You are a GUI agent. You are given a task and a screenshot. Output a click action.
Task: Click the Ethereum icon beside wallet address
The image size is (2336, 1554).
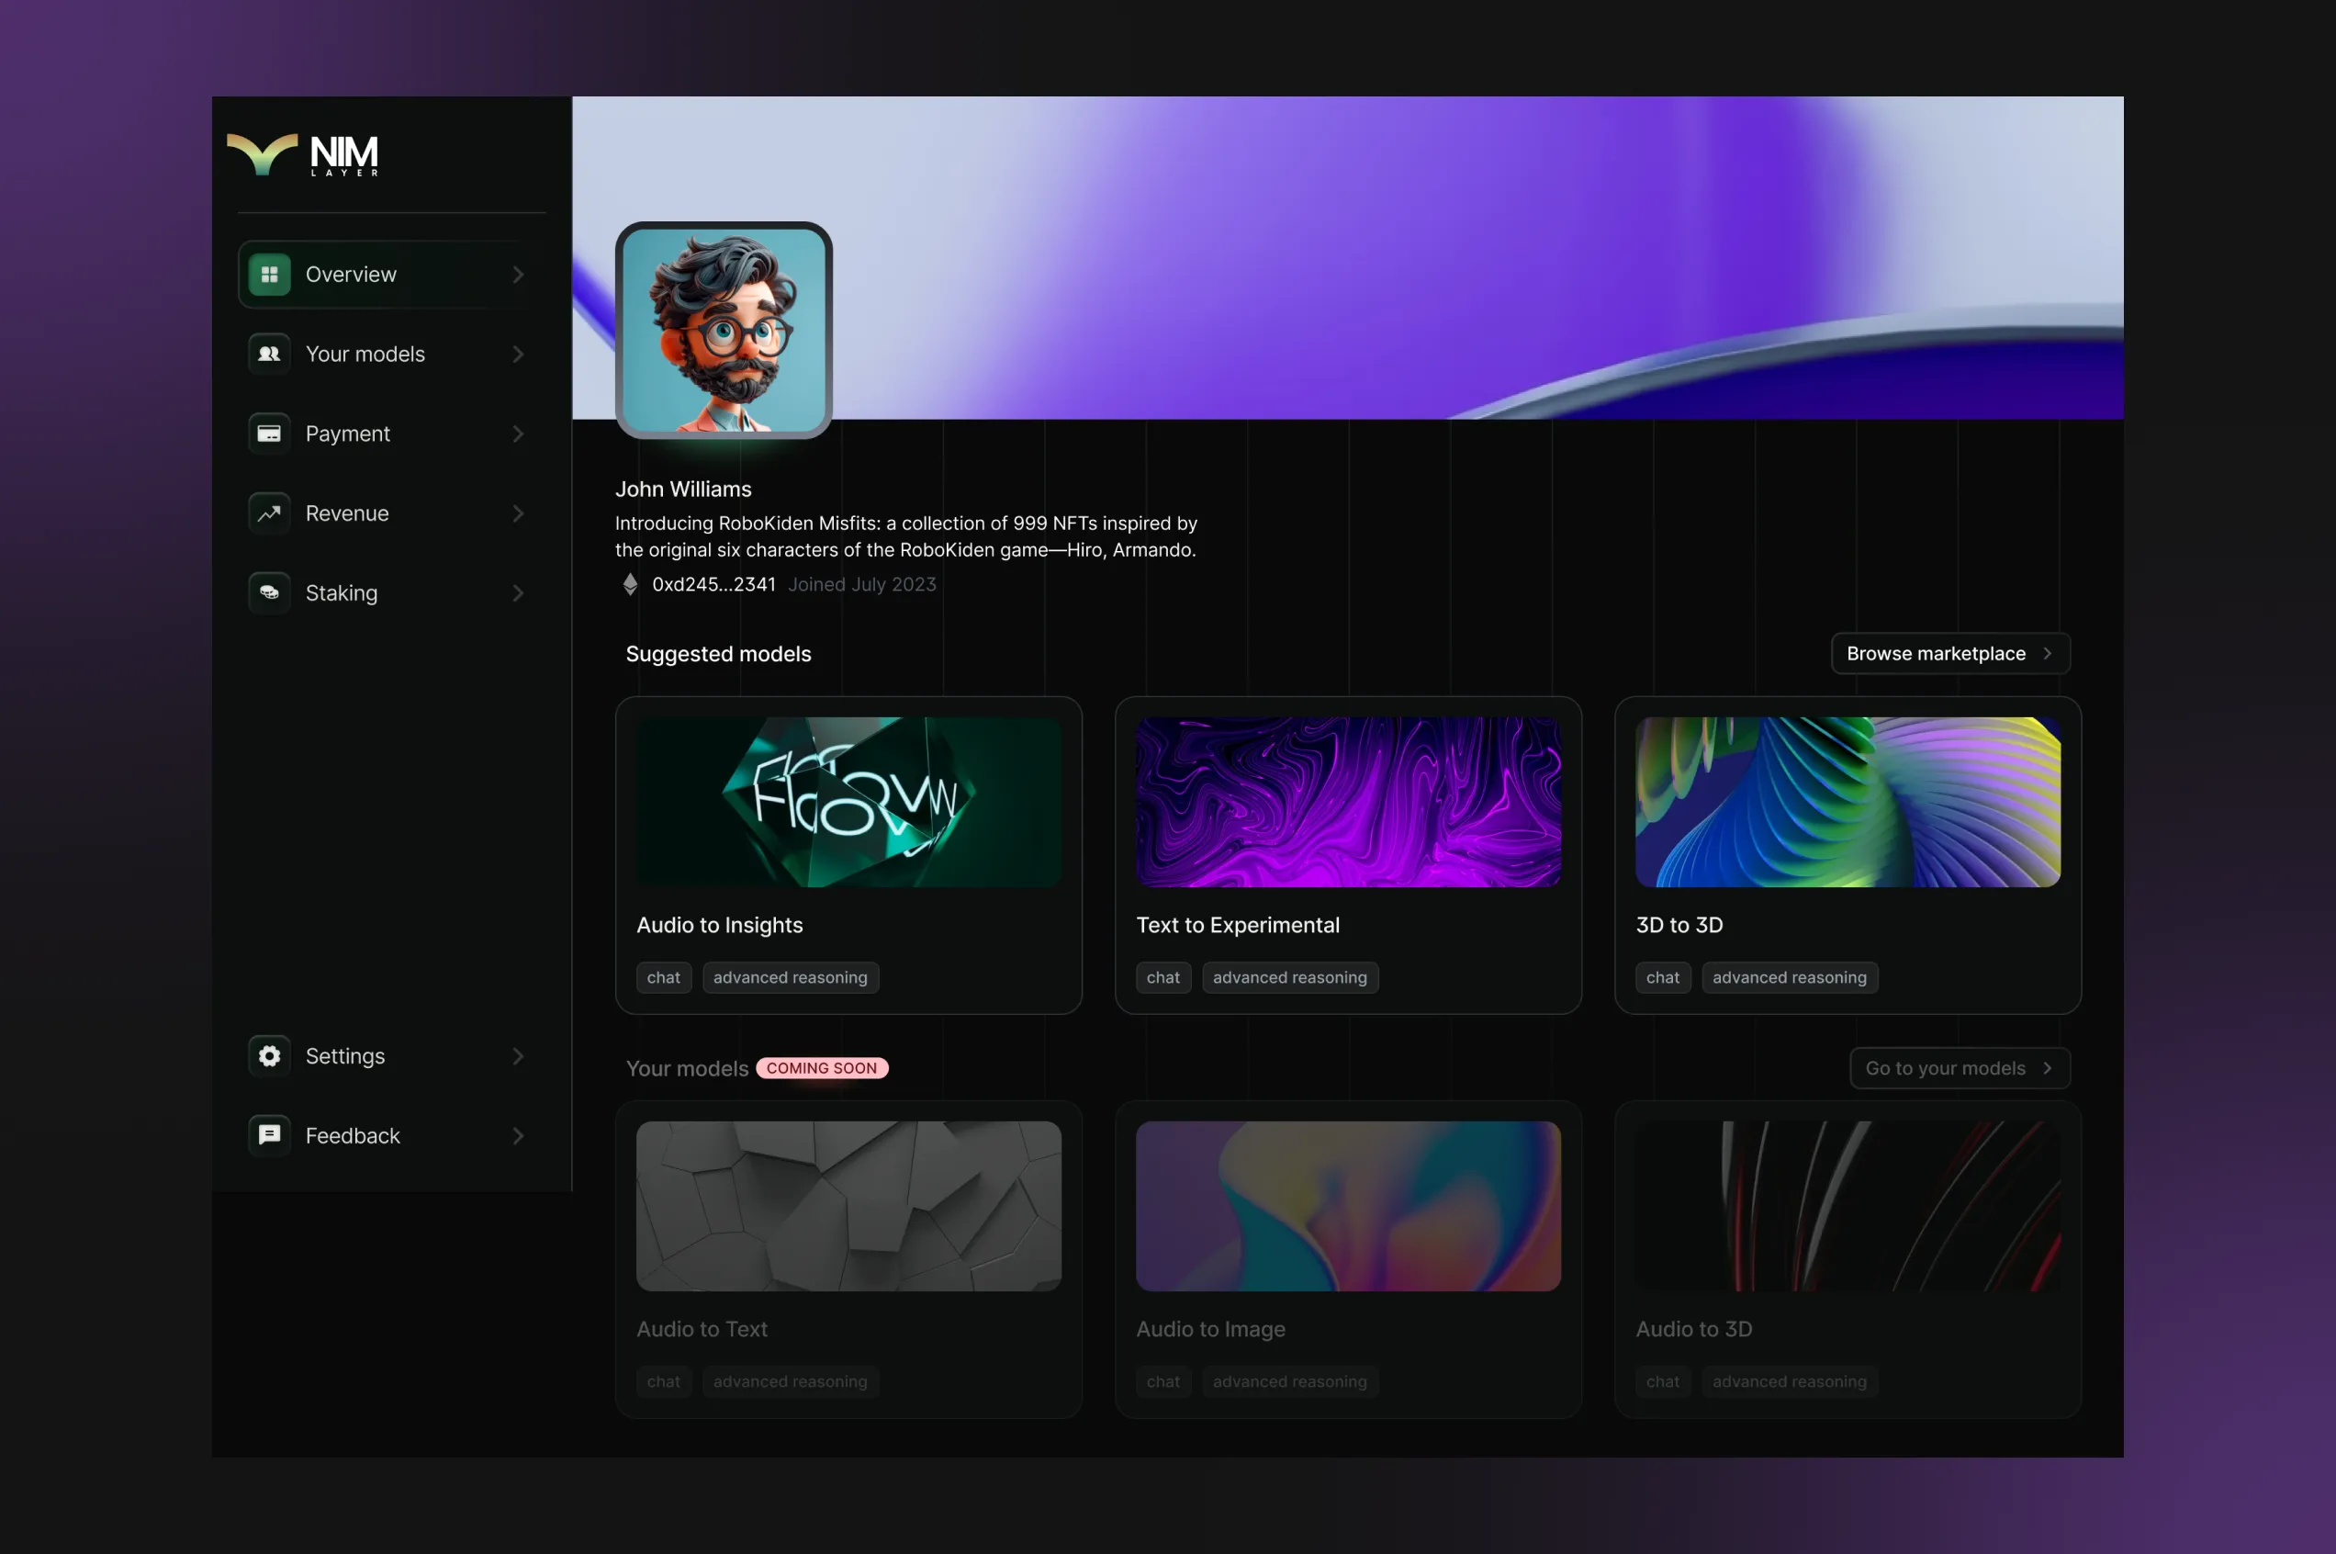[630, 585]
